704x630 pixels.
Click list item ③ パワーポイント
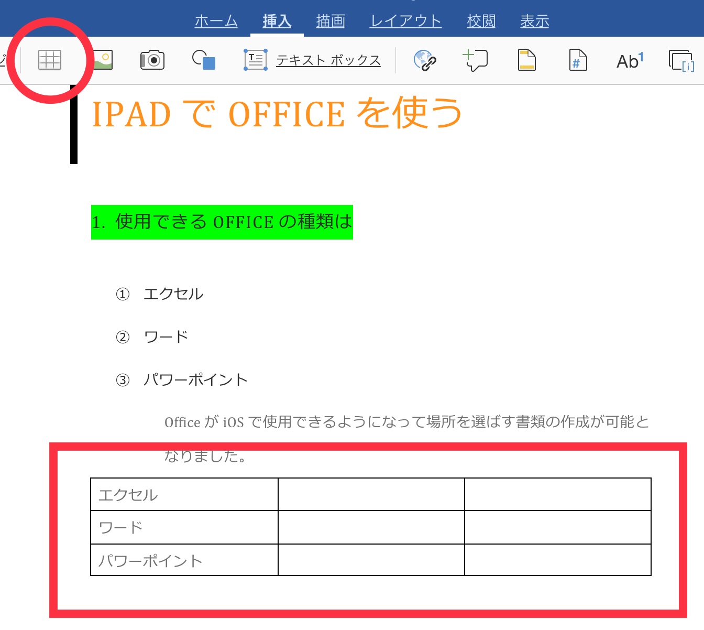(x=181, y=380)
